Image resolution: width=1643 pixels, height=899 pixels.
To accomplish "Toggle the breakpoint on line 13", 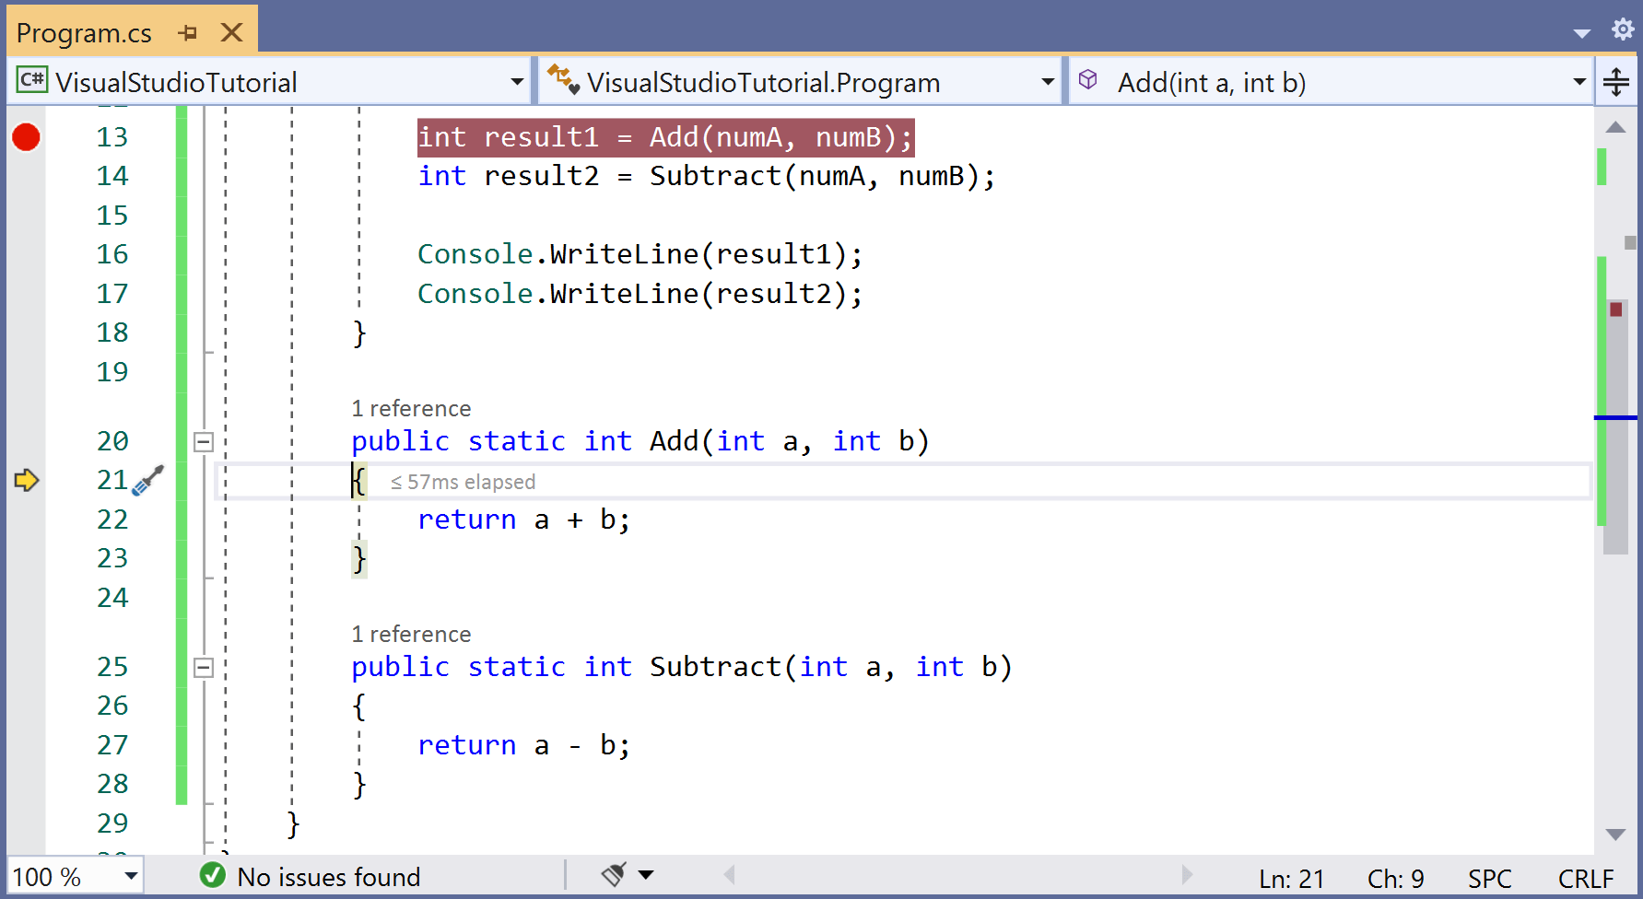I will 26,137.
